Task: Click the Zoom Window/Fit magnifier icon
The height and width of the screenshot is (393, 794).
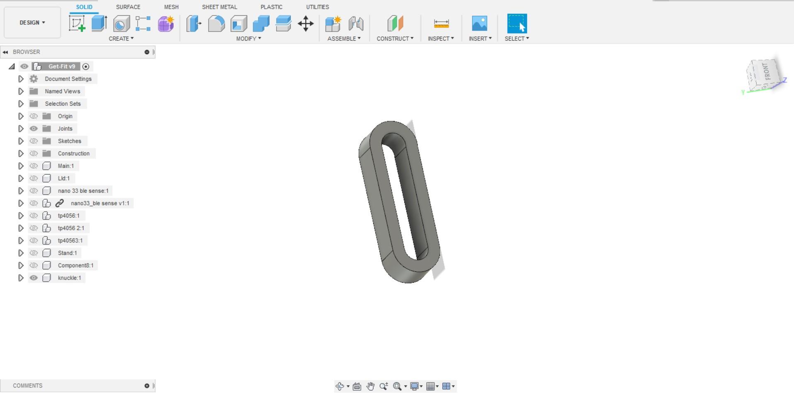Action: tap(397, 386)
